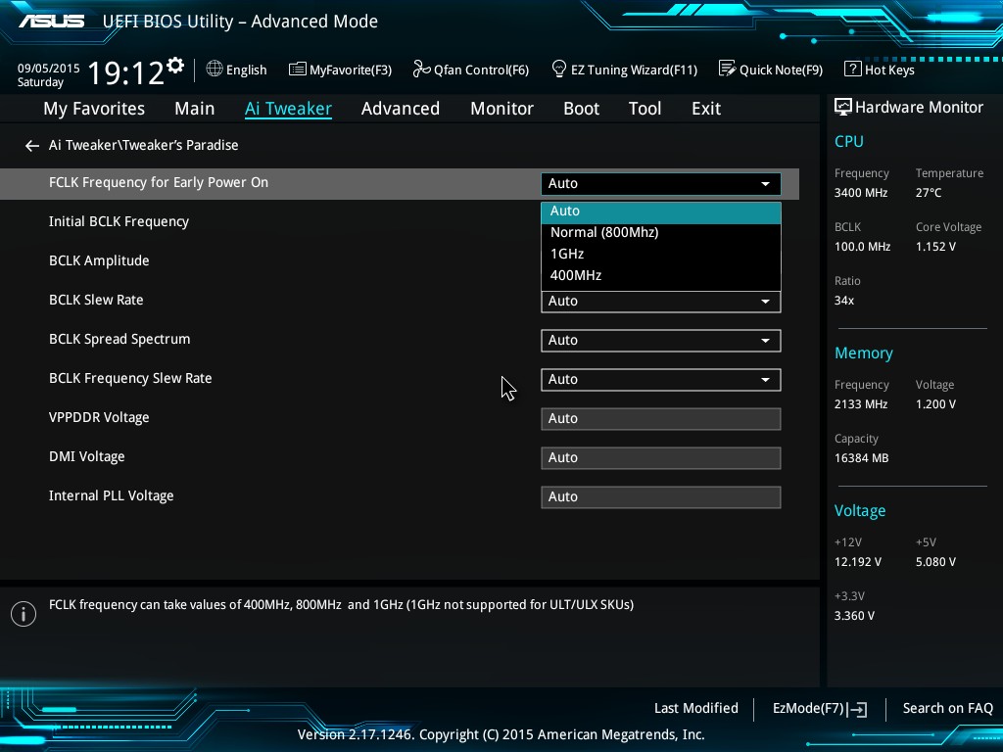Click the globe language icon
The image size is (1003, 752).
pyautogui.click(x=215, y=69)
